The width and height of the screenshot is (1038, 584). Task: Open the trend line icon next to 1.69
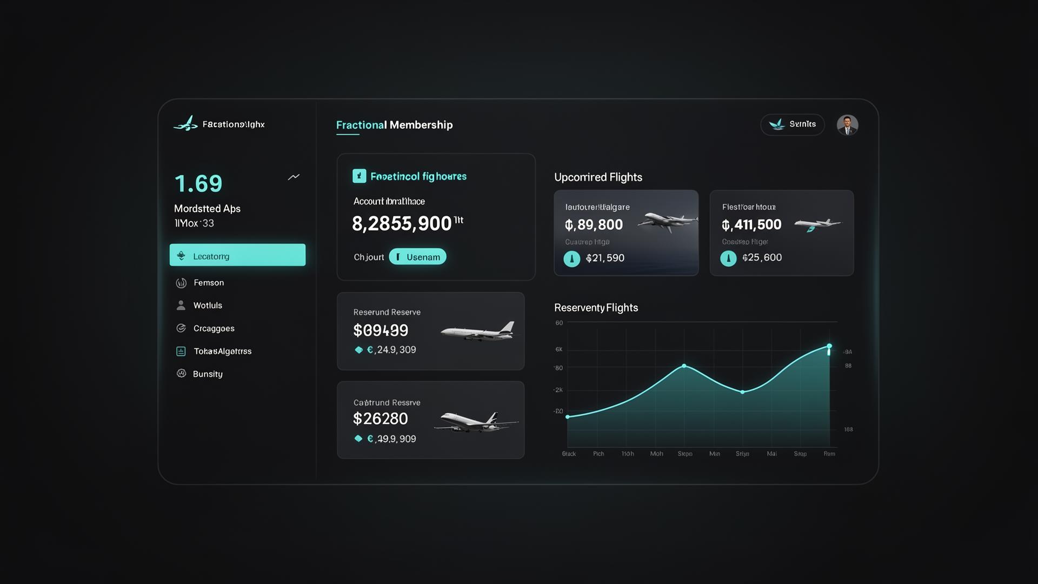[294, 177]
